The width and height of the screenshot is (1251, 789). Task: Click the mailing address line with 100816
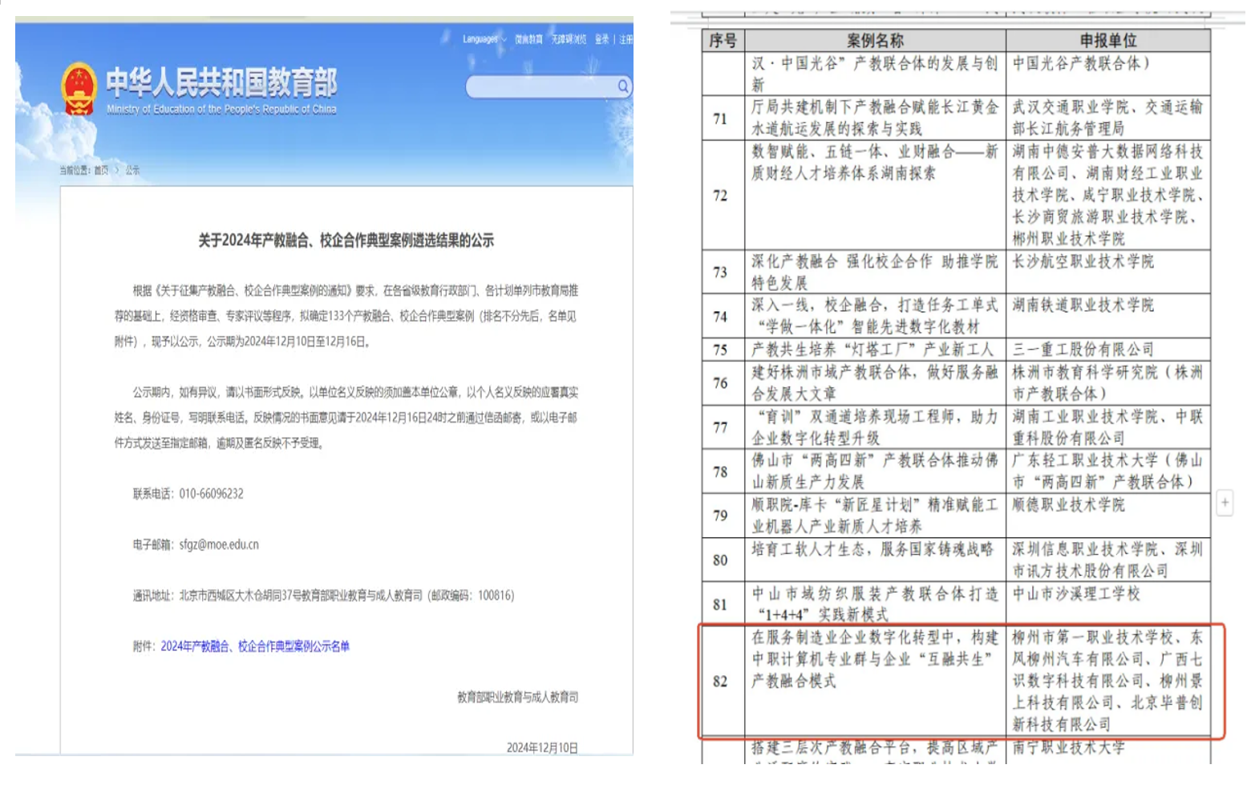pyautogui.click(x=323, y=595)
